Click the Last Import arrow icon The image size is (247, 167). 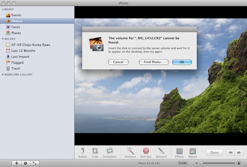[x=8, y=57]
